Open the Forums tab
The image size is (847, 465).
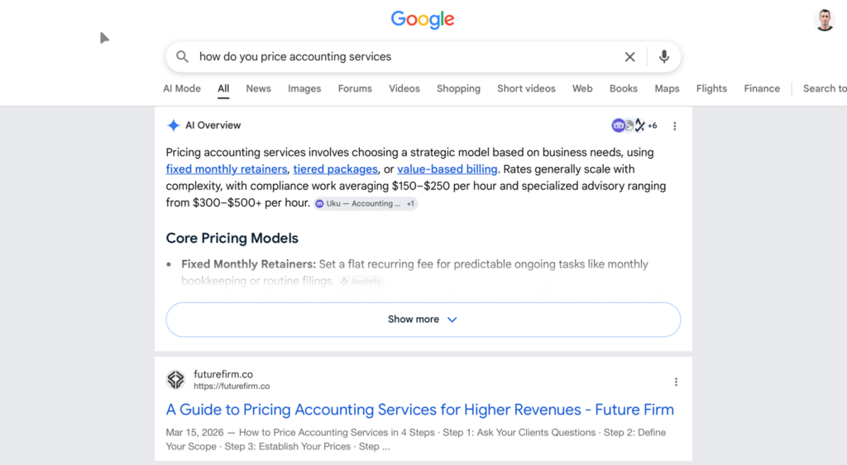tap(355, 88)
